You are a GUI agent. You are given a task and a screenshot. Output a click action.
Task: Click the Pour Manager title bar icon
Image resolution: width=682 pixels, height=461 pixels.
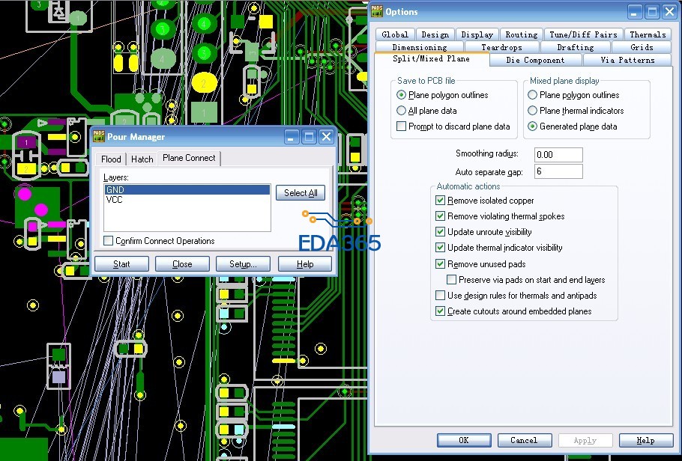[x=99, y=137]
